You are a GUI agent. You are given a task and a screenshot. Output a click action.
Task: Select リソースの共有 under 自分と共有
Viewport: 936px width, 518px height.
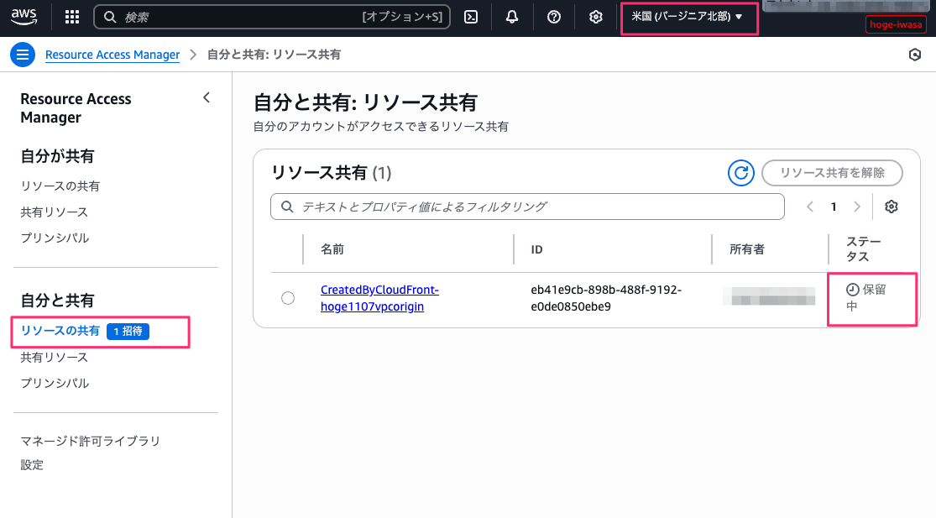click(x=60, y=331)
